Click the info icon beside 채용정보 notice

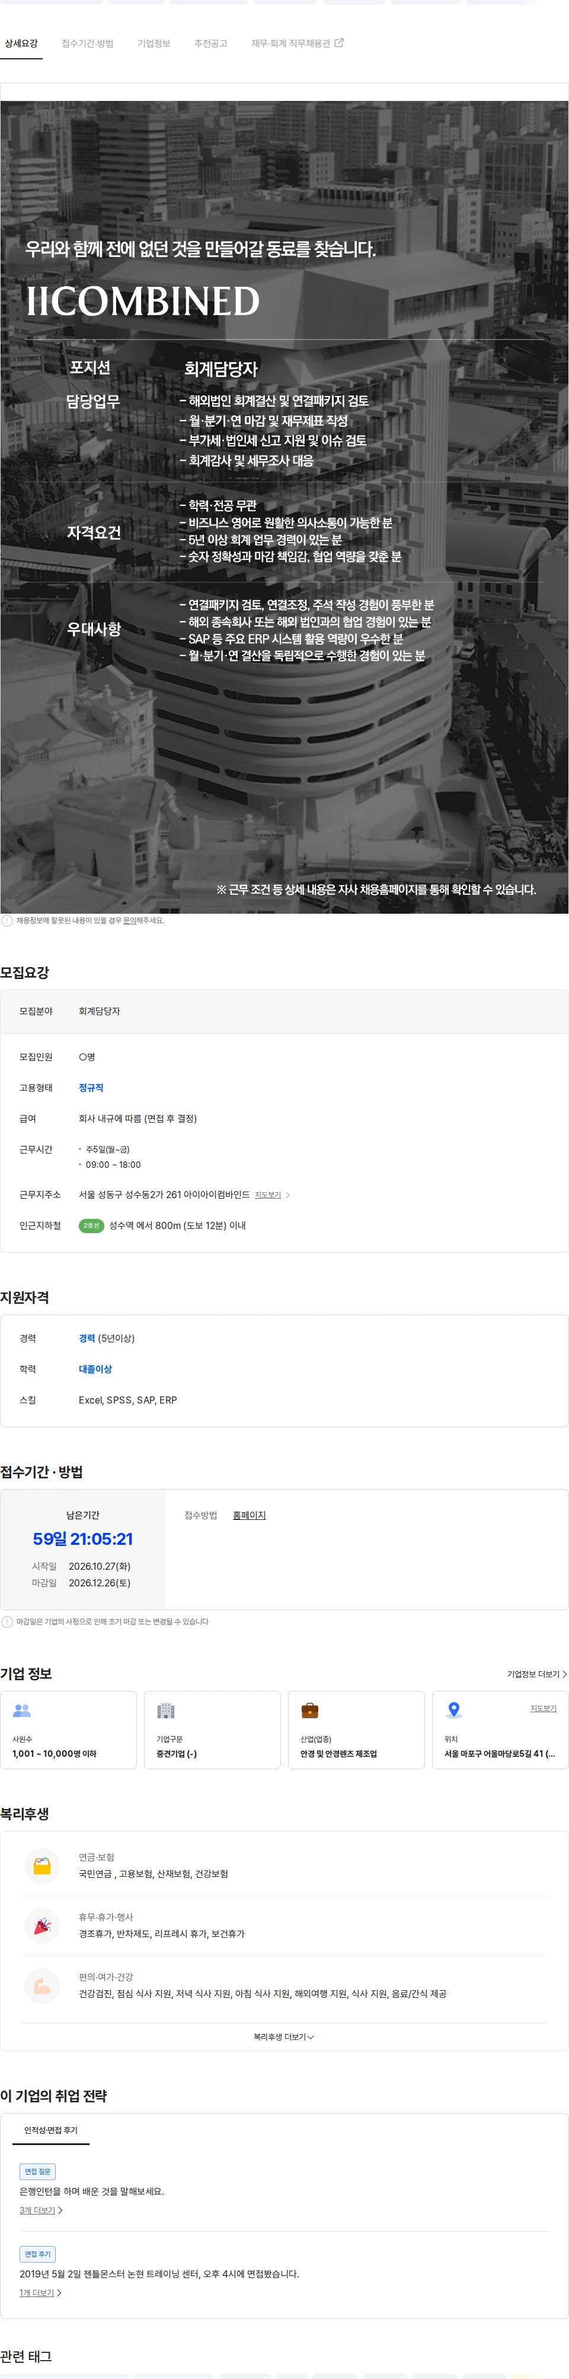pyautogui.click(x=7, y=921)
